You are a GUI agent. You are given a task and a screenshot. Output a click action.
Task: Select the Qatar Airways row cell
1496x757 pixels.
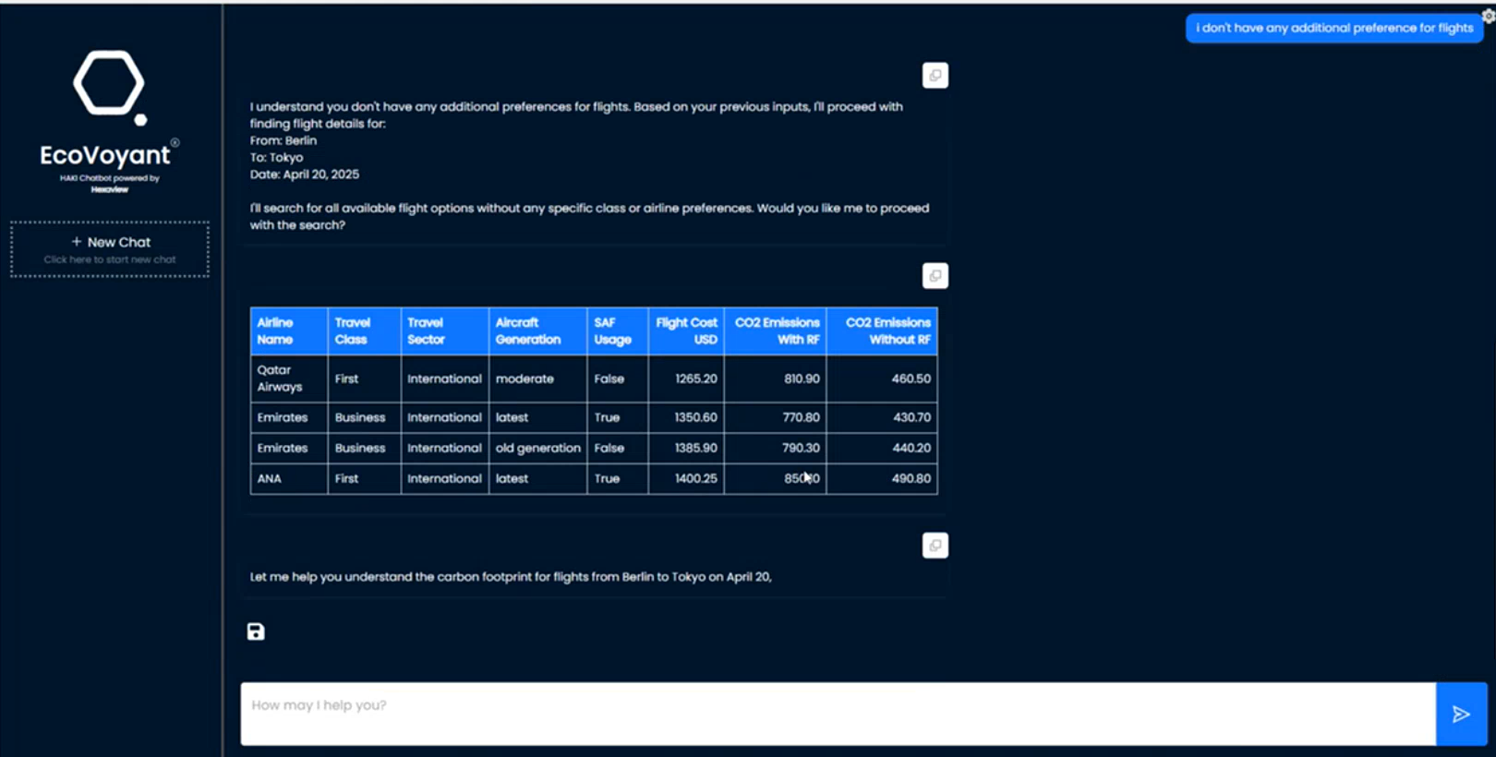pyautogui.click(x=288, y=378)
